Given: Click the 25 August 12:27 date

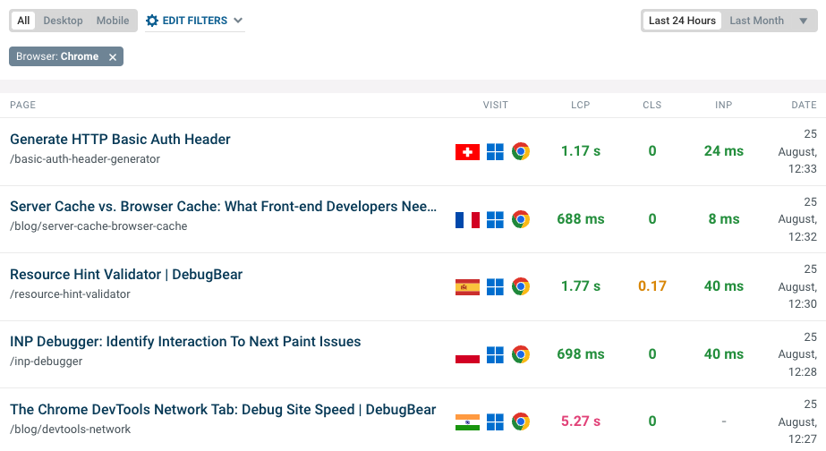Looking at the screenshot, I should [x=797, y=421].
